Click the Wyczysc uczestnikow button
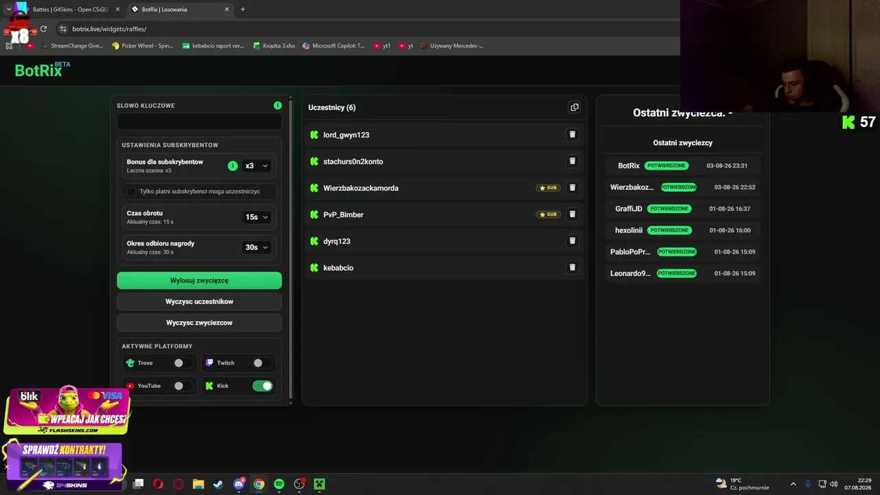The width and height of the screenshot is (880, 495). [199, 302]
